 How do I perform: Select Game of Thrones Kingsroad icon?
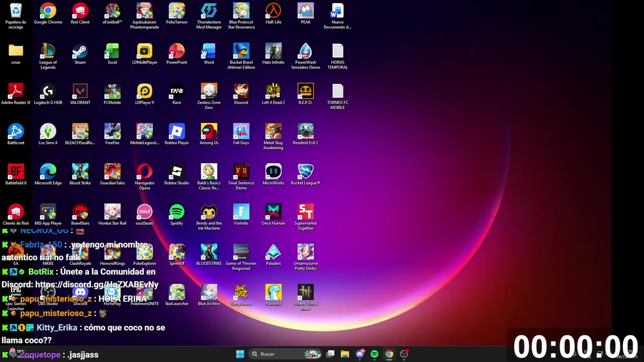pos(241,257)
